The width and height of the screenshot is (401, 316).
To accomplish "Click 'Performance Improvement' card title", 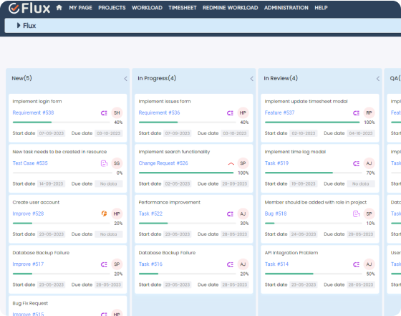I will [169, 202].
